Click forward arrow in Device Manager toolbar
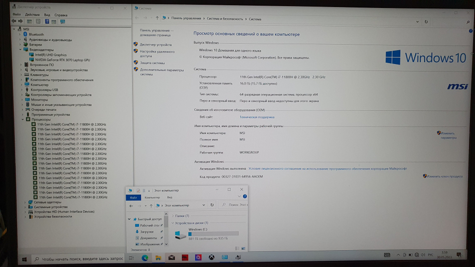 [20, 21]
